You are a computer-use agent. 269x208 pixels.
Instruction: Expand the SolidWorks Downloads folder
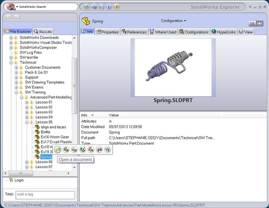coord(11,38)
